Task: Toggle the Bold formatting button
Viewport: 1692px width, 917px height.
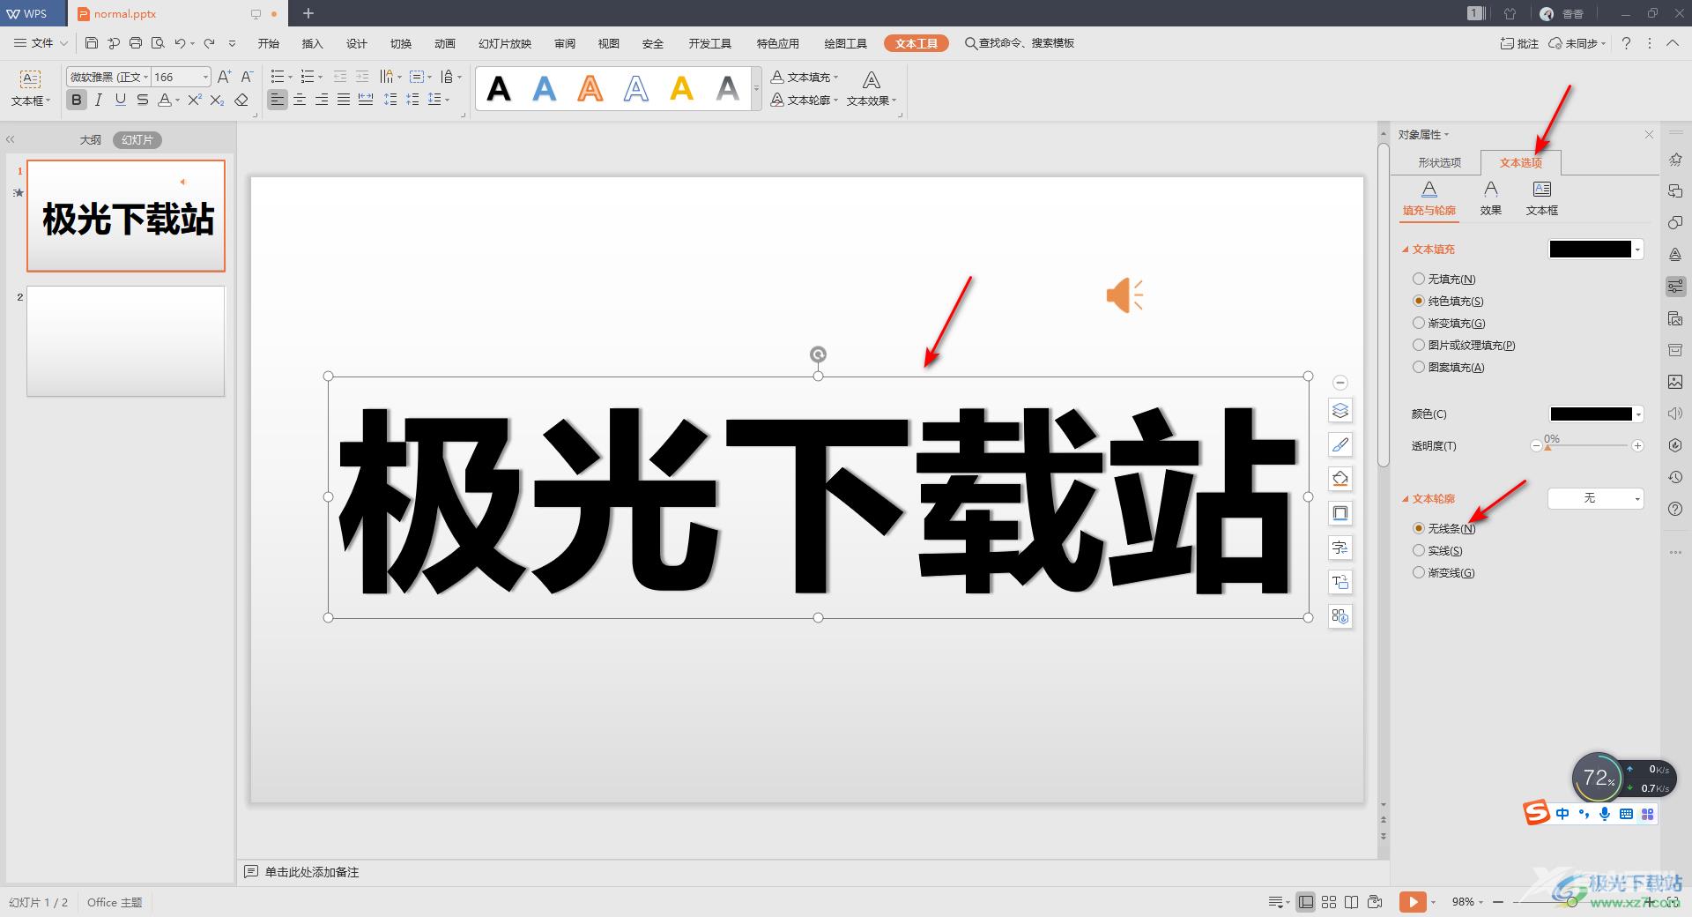Action: click(77, 100)
